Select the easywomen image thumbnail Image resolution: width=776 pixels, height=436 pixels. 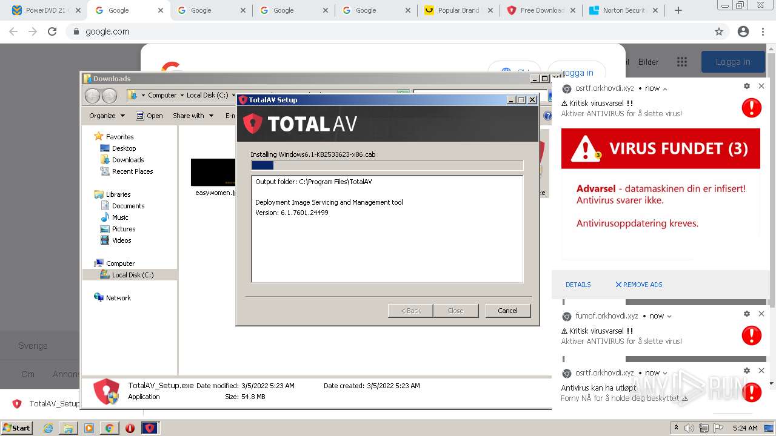pos(213,172)
